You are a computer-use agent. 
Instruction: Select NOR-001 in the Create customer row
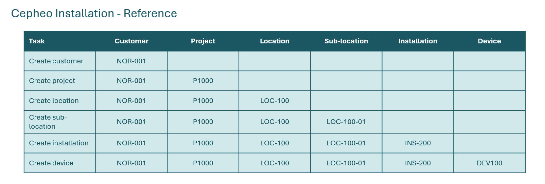click(131, 61)
